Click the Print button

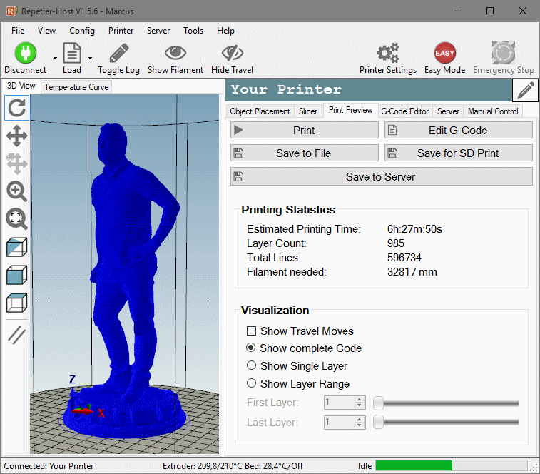click(305, 131)
